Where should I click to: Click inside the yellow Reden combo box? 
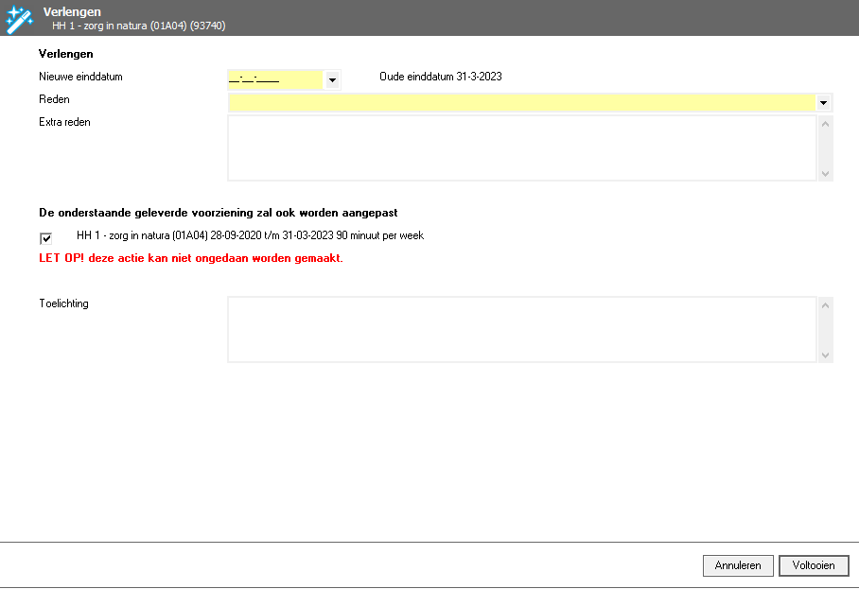click(520, 102)
